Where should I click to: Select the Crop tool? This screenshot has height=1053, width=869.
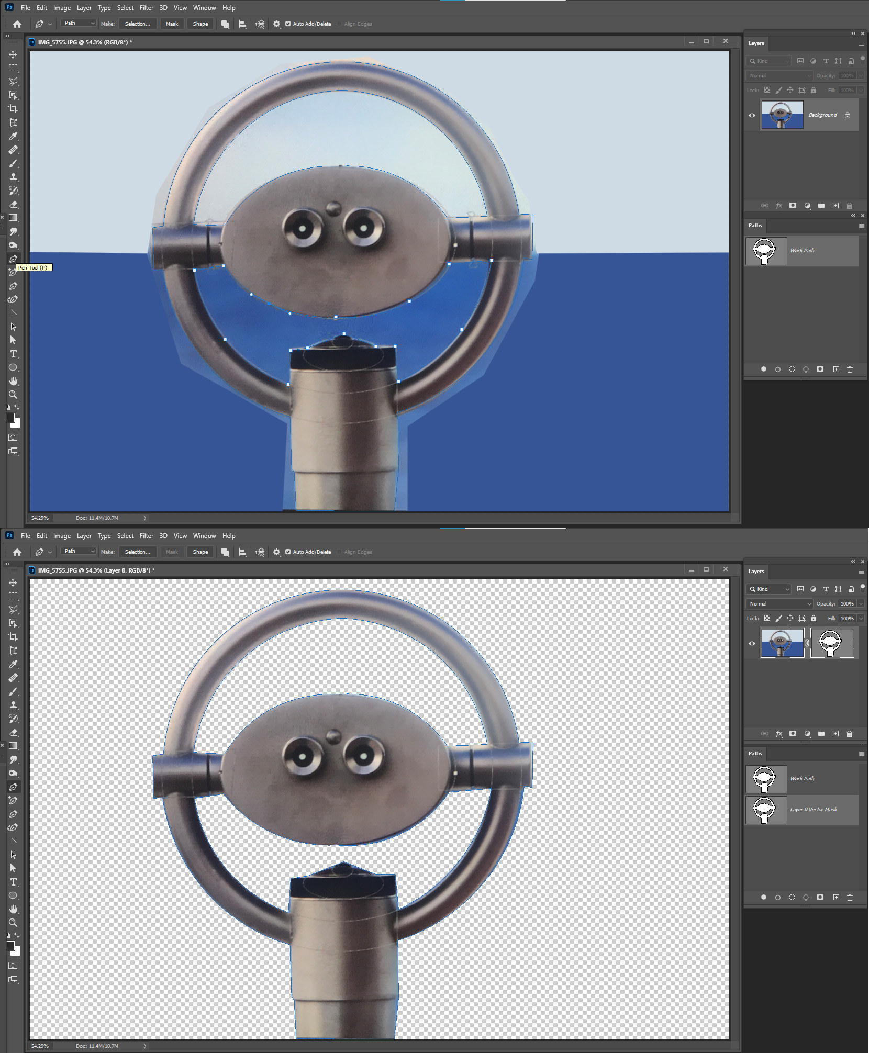coord(14,109)
